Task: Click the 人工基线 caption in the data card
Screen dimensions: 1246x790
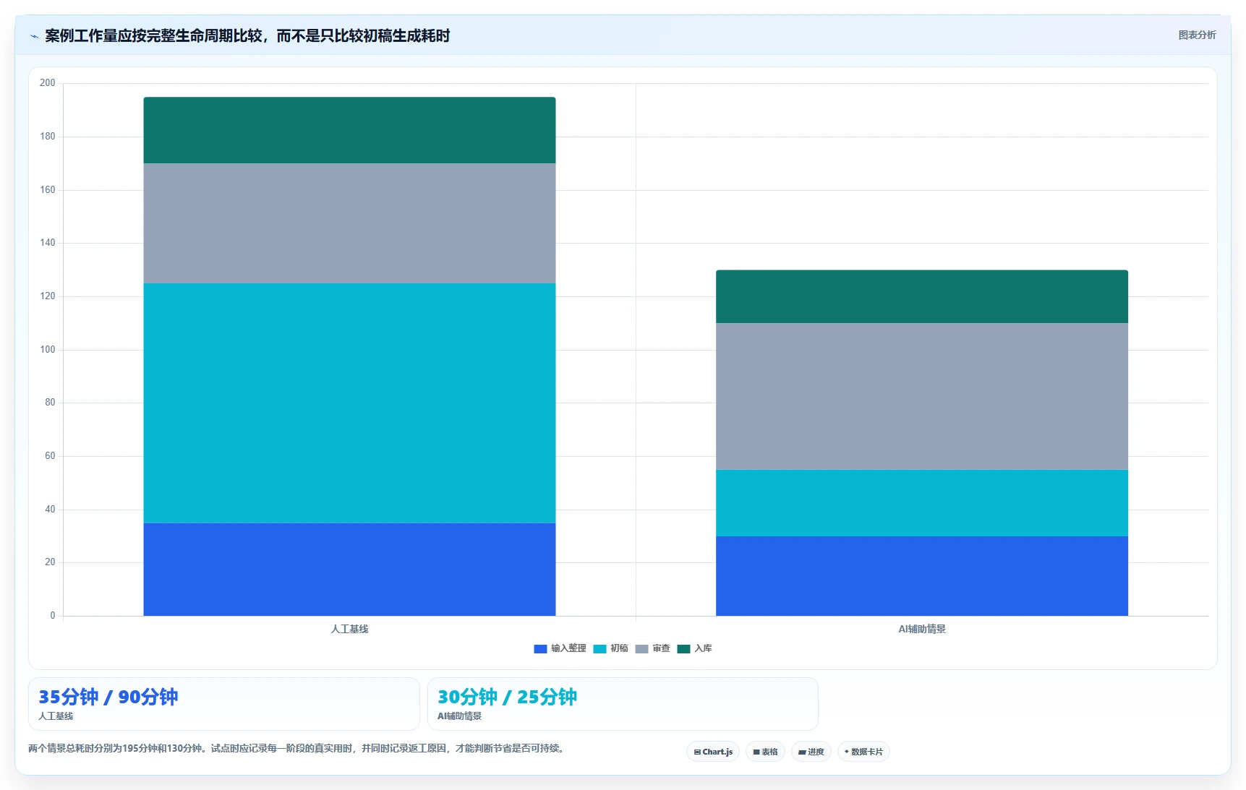Action: pyautogui.click(x=56, y=716)
